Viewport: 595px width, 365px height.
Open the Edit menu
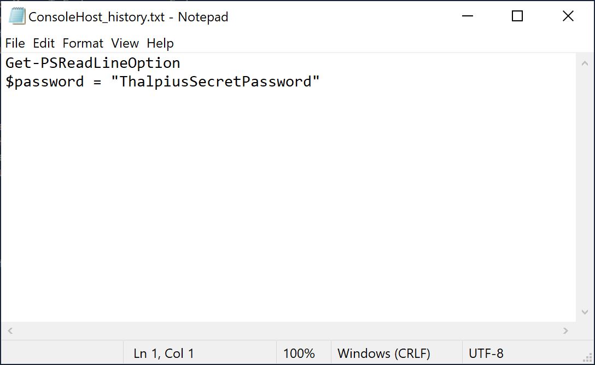(43, 43)
